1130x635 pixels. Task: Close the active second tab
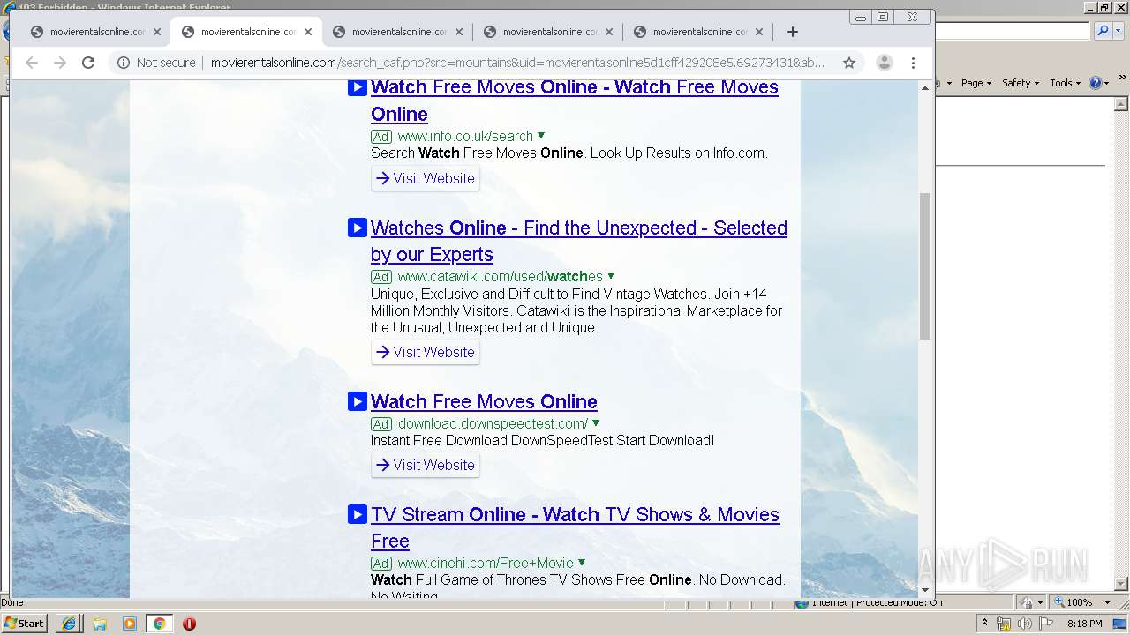[308, 32]
